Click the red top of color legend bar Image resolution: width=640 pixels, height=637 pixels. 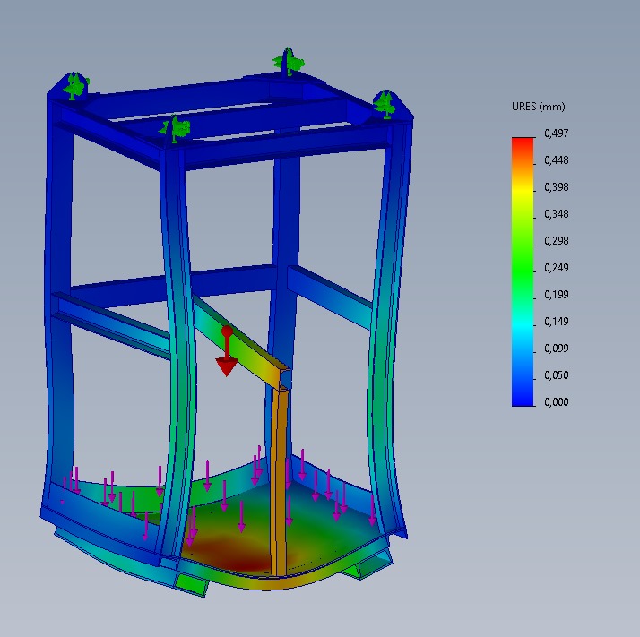[523, 143]
